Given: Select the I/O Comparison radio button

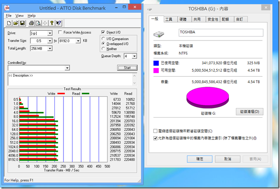Looking at the screenshot, I should [x=103, y=39].
